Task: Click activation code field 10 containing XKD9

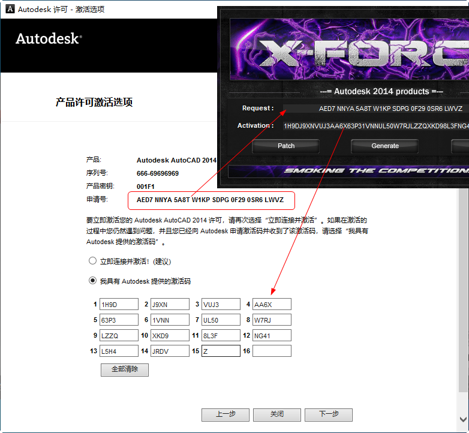Action: pos(170,335)
